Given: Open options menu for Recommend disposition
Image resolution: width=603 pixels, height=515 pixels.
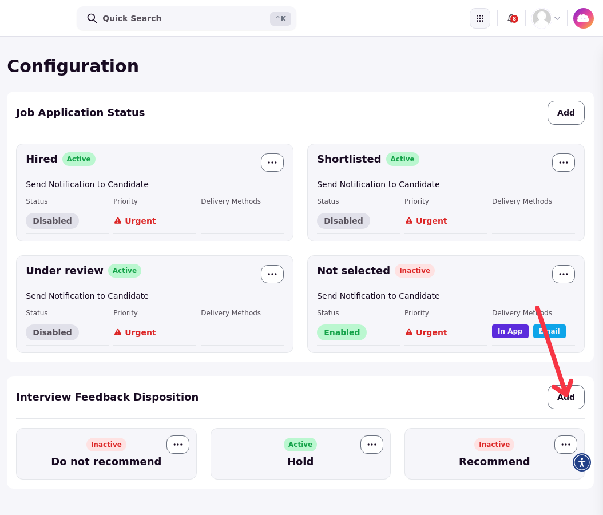Looking at the screenshot, I should [565, 445].
